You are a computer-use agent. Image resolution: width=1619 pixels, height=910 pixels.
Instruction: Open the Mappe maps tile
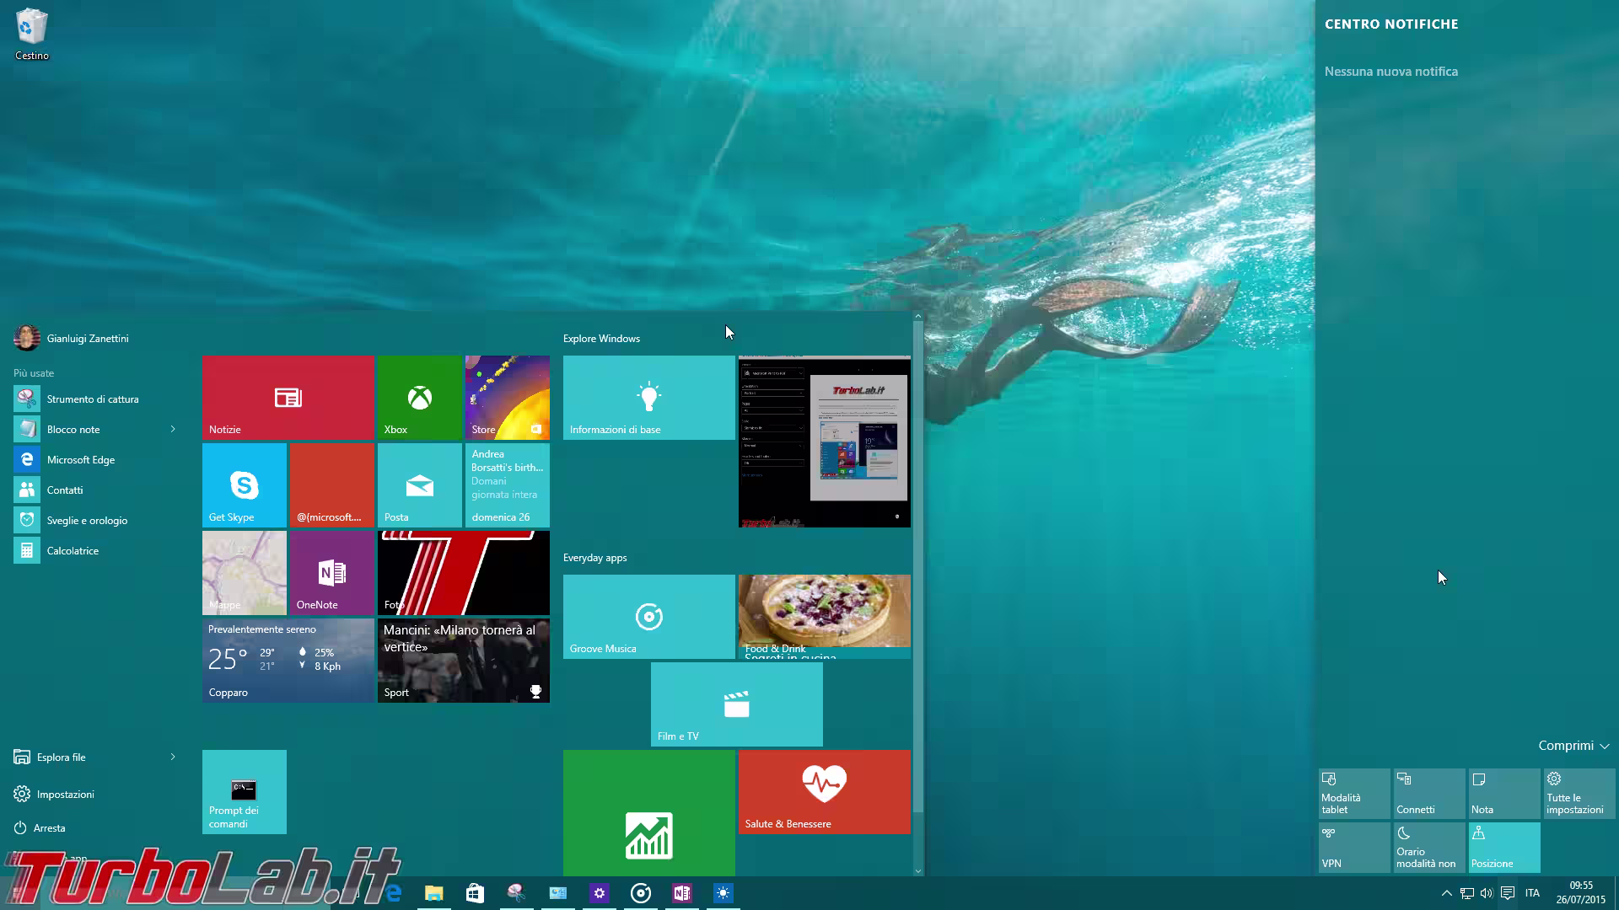(x=245, y=572)
